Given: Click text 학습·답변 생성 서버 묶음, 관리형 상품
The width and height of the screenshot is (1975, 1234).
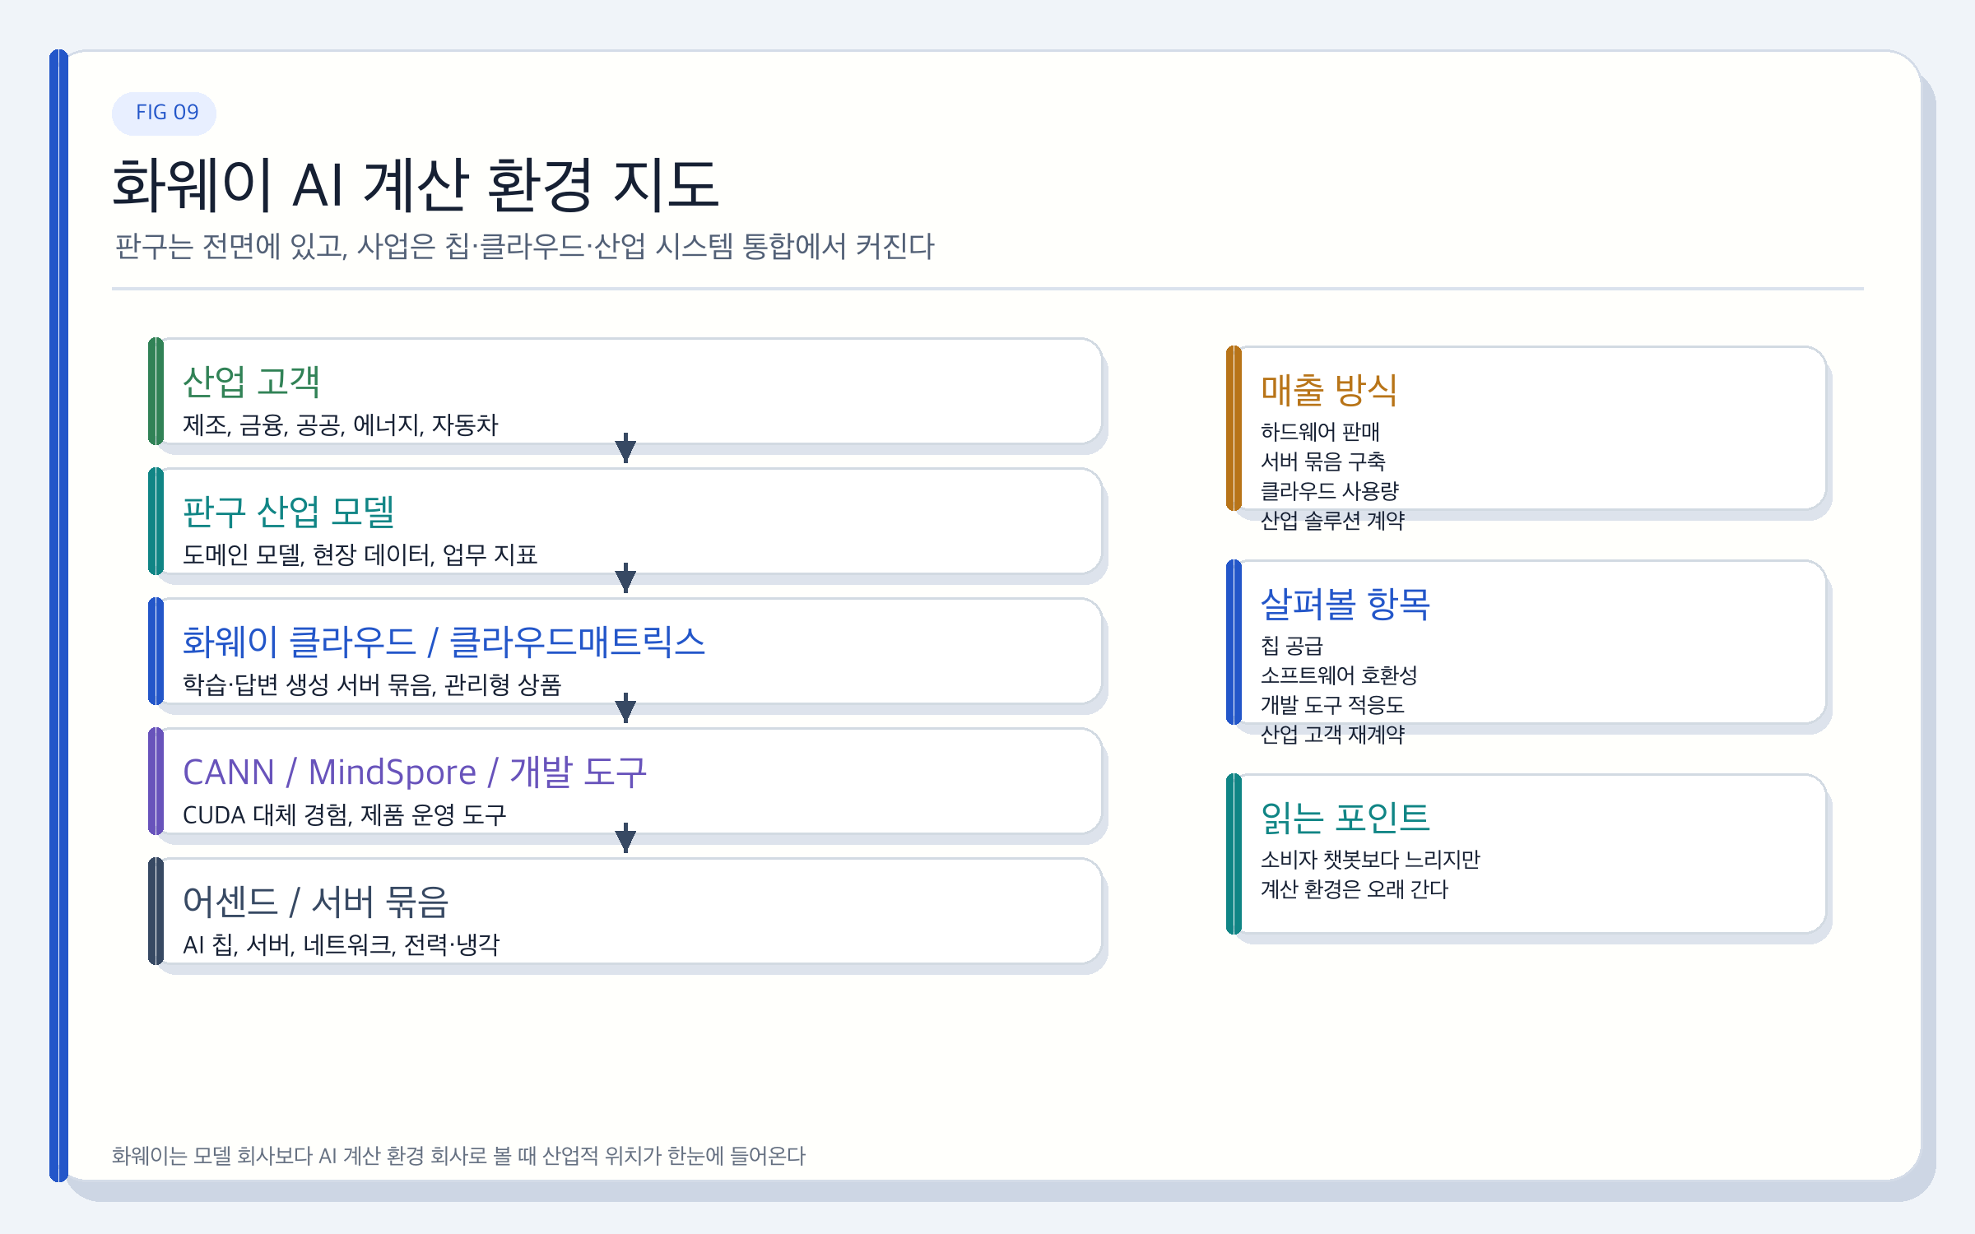Looking at the screenshot, I should [372, 685].
